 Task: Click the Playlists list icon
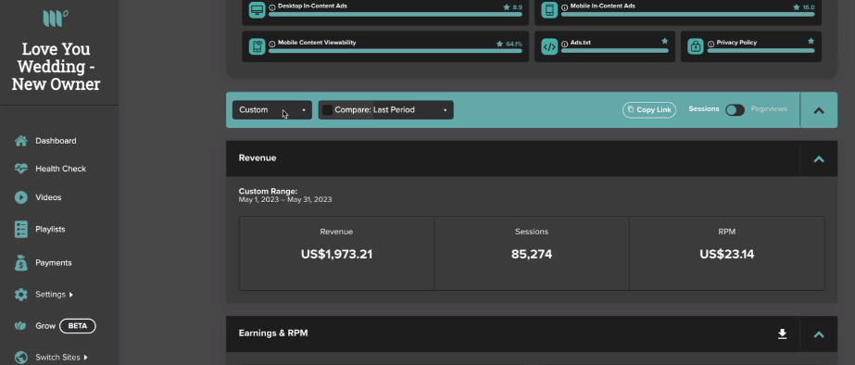20,229
